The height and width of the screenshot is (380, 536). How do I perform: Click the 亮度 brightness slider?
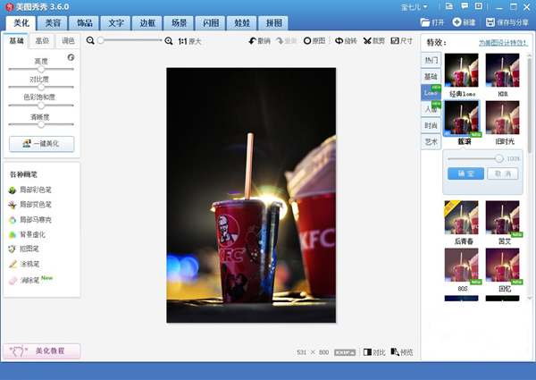[x=41, y=69]
